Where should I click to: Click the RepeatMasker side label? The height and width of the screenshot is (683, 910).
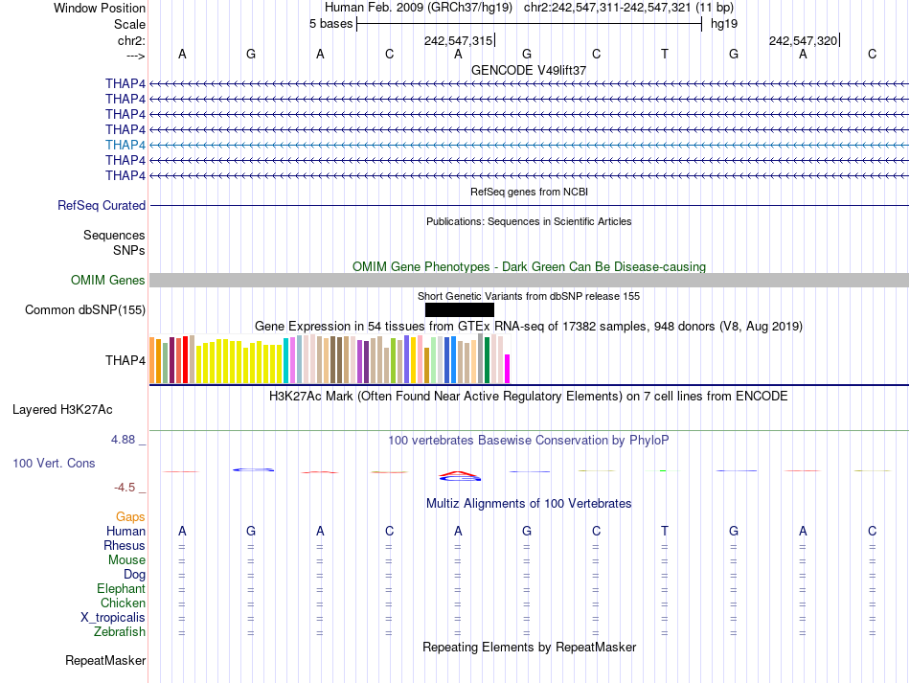tap(105, 660)
